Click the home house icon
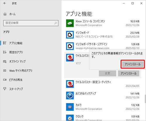Screen dimensions: 146x121 [5, 14]
